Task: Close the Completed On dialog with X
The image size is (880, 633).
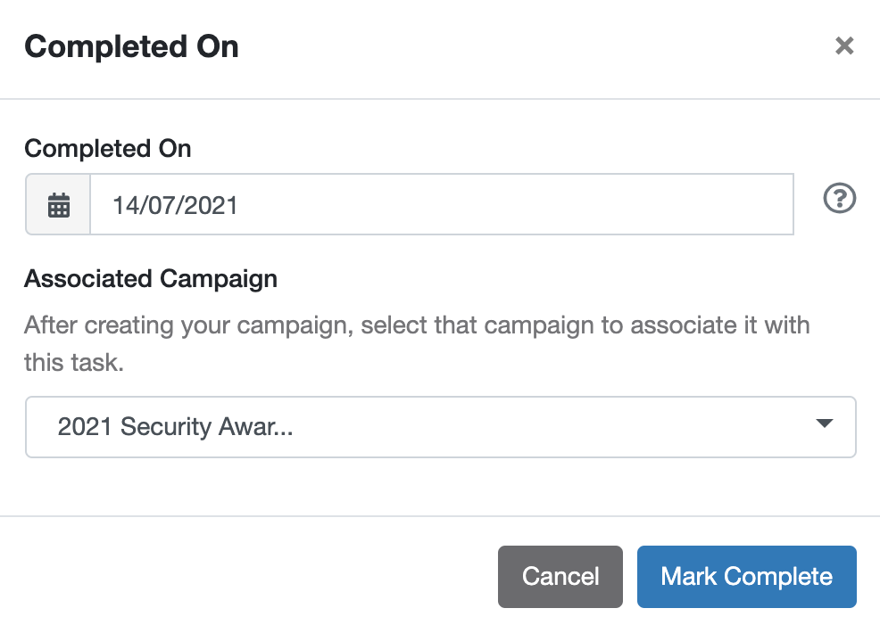Action: point(844,45)
